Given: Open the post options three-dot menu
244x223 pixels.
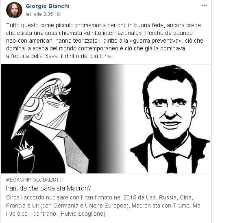Looking at the screenshot, I should coord(204,5).
